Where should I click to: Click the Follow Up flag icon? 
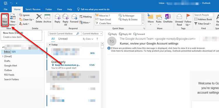coord(188,17)
